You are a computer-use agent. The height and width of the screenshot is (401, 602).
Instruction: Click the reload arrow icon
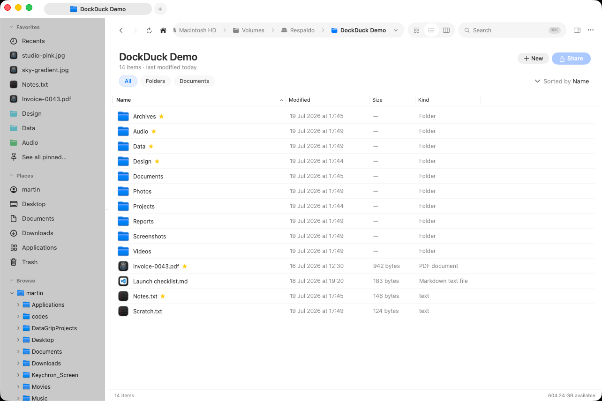coord(149,30)
